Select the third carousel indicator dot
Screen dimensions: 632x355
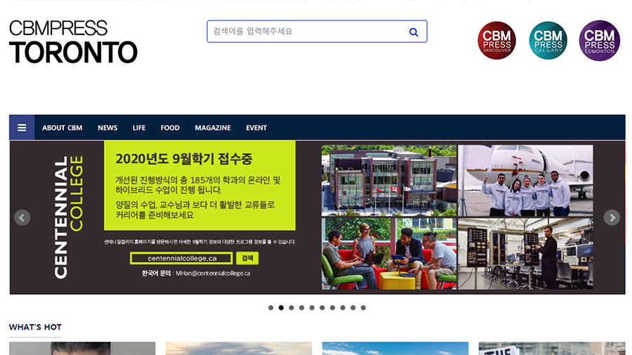point(291,307)
